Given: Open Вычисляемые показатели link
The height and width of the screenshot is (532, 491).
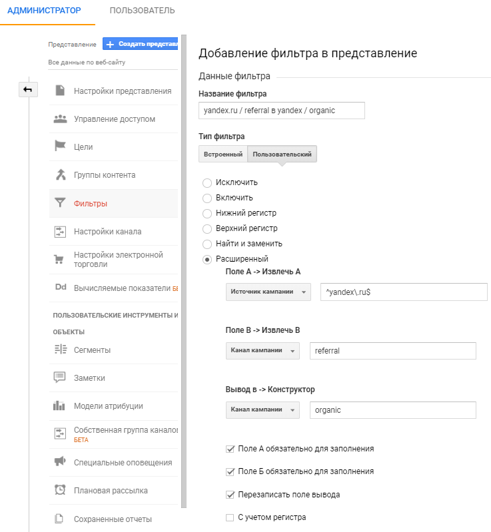Looking at the screenshot, I should (x=122, y=288).
